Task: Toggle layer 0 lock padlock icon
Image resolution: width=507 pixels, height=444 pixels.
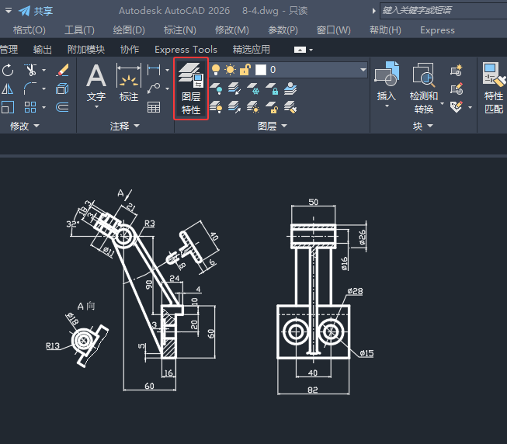Action: 245,70
